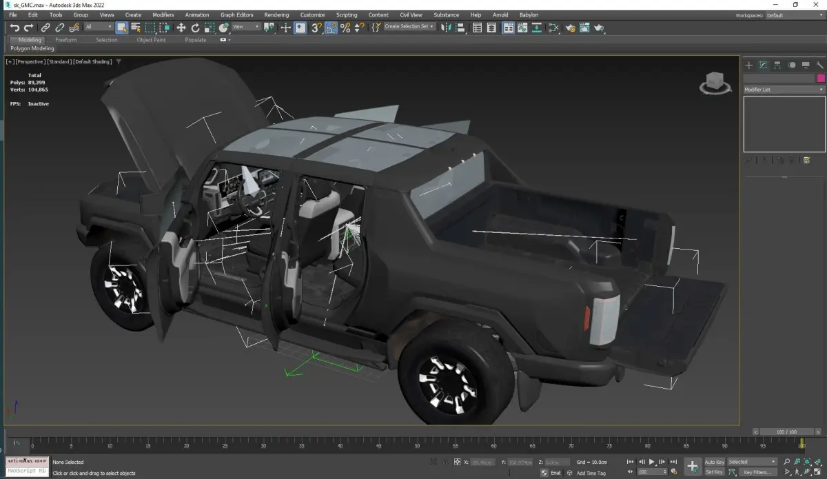Open the Create panel plus tab

click(749, 65)
